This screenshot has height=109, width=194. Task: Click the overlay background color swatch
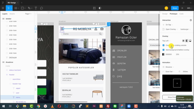163,54
